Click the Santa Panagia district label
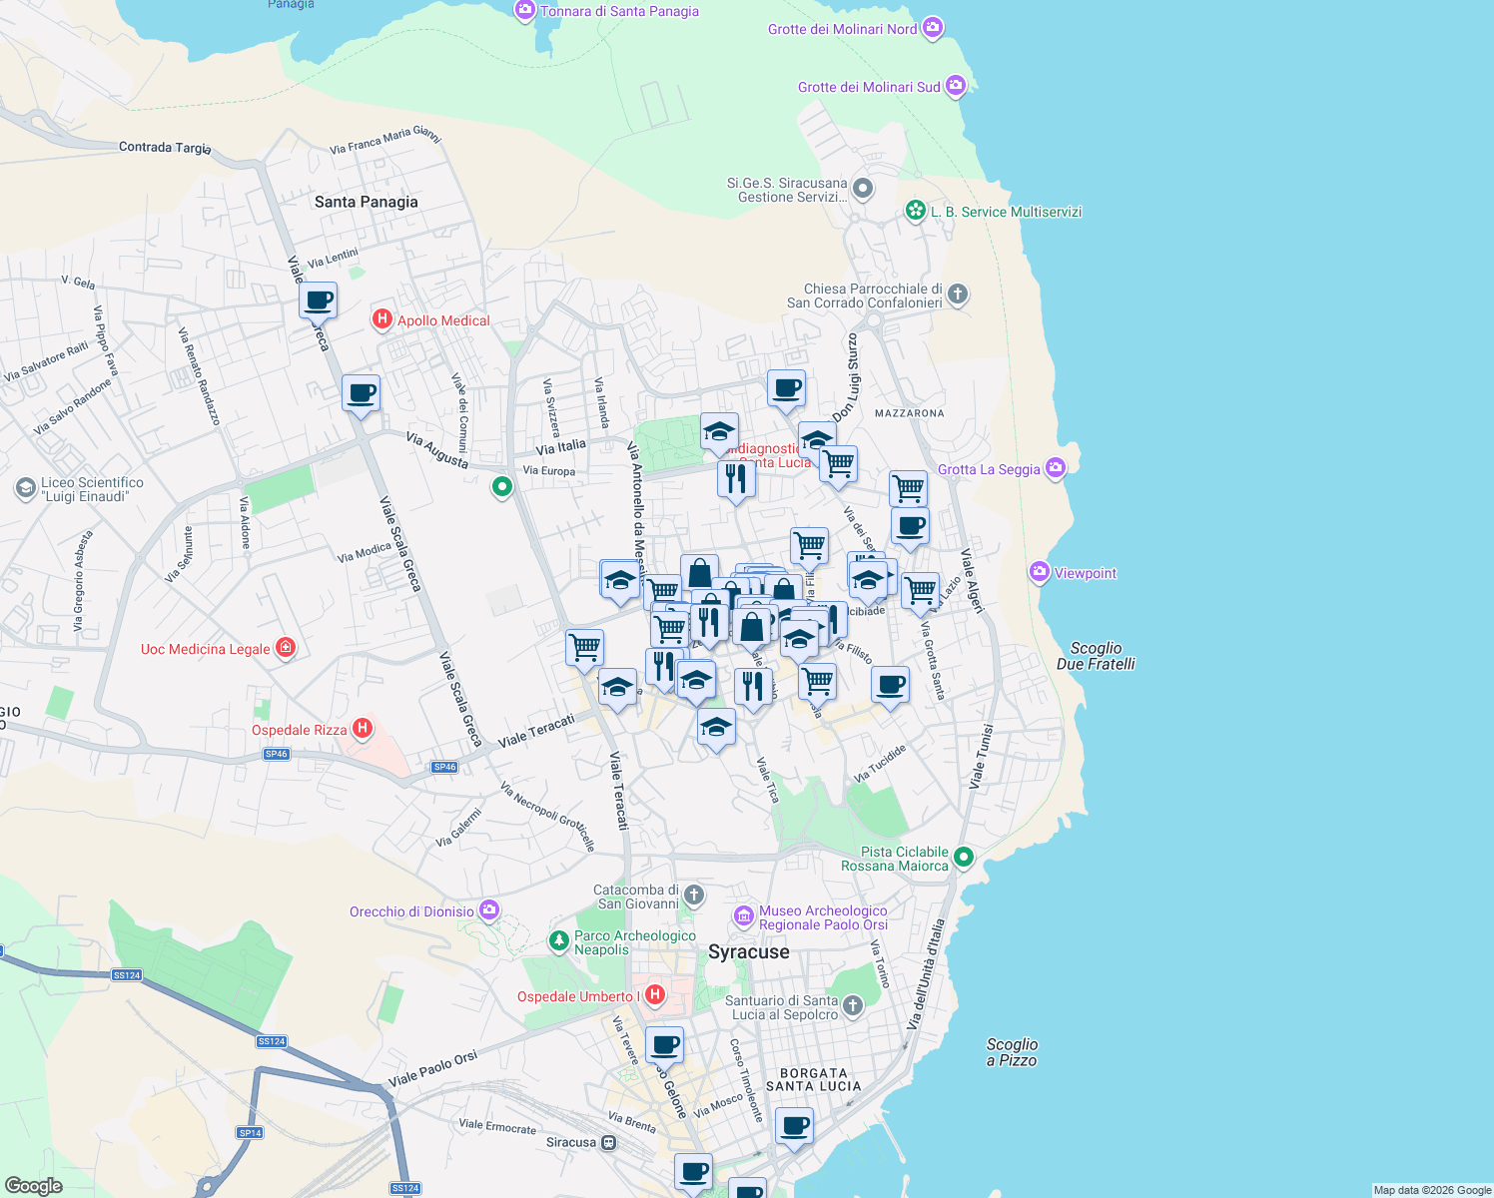Image resolution: width=1494 pixels, height=1198 pixels. pos(367,202)
